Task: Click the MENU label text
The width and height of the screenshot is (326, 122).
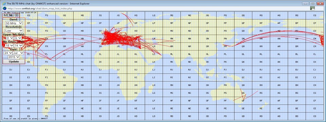Action: tap(9, 15)
